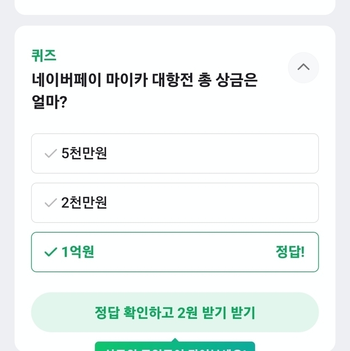Tap the green tooltip banner below the button

[175, 347]
